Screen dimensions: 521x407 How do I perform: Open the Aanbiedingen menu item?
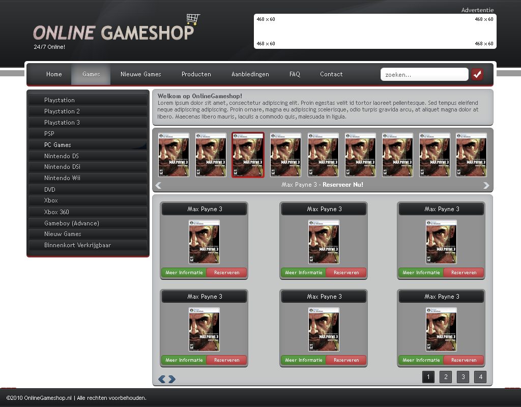tap(250, 74)
